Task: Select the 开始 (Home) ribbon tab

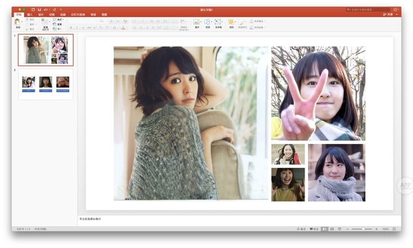Action: pos(19,14)
